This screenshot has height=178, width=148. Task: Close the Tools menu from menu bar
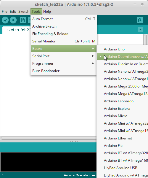click(36, 12)
